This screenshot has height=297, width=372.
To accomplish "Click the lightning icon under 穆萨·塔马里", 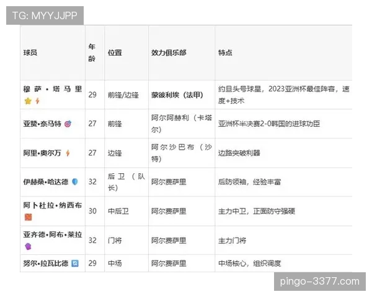I will [37, 101].
